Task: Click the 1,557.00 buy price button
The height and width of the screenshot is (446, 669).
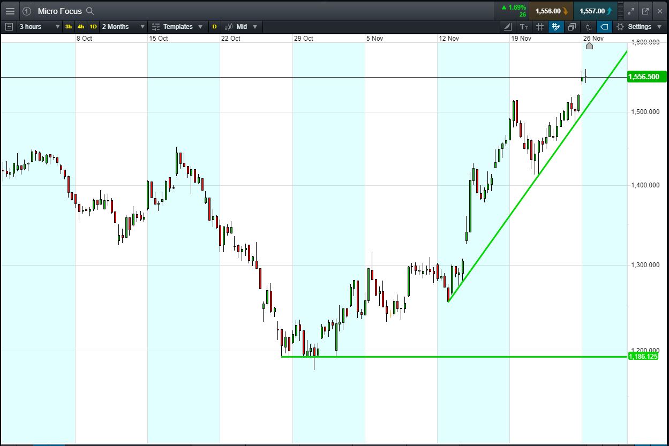Action: click(x=595, y=11)
